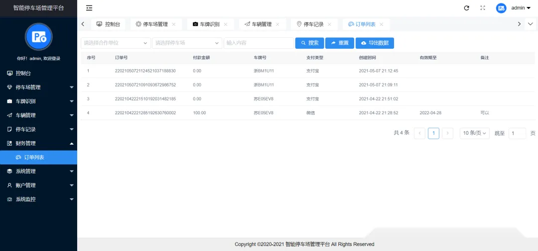Close the 车牌识别 tab
538x251 pixels.
[x=226, y=24]
